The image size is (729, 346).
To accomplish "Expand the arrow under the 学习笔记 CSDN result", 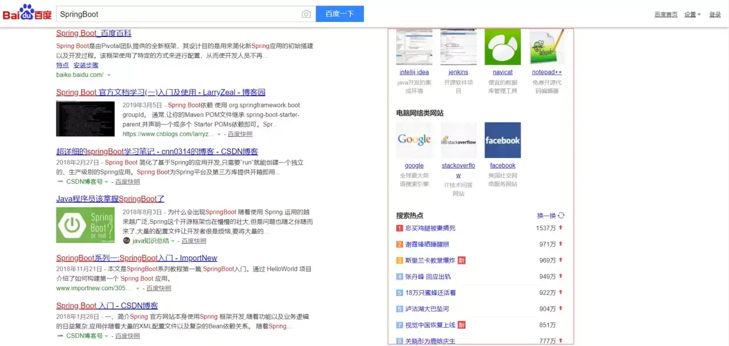I will click(x=106, y=182).
